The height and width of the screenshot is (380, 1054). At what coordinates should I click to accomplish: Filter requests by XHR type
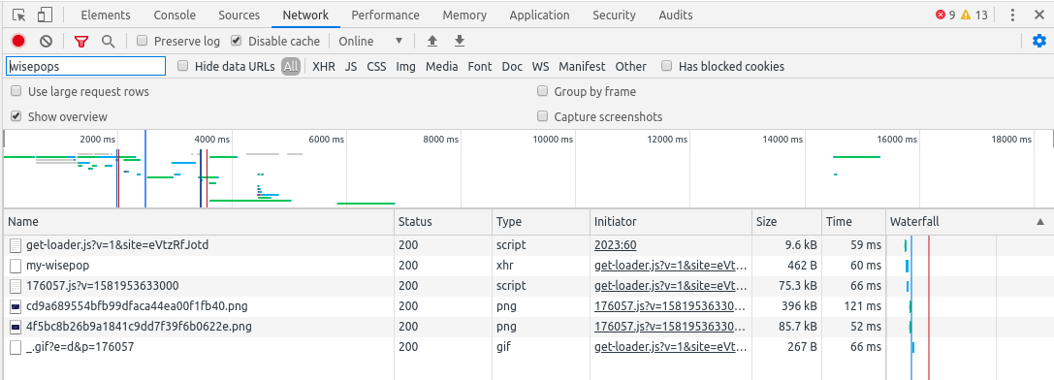tap(324, 67)
